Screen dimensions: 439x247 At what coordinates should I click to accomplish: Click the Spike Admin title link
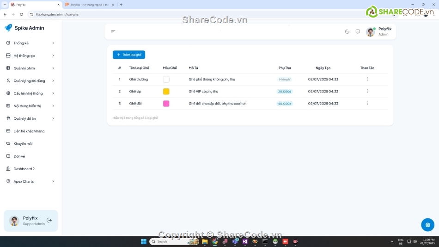point(29,28)
